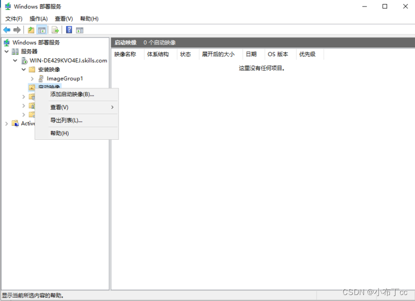
Task: Click the 映像名称 column header
Action: (128, 54)
